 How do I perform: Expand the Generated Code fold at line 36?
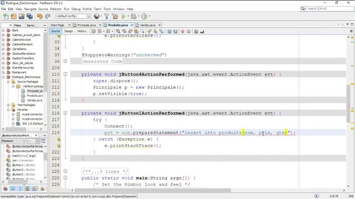click(65, 61)
